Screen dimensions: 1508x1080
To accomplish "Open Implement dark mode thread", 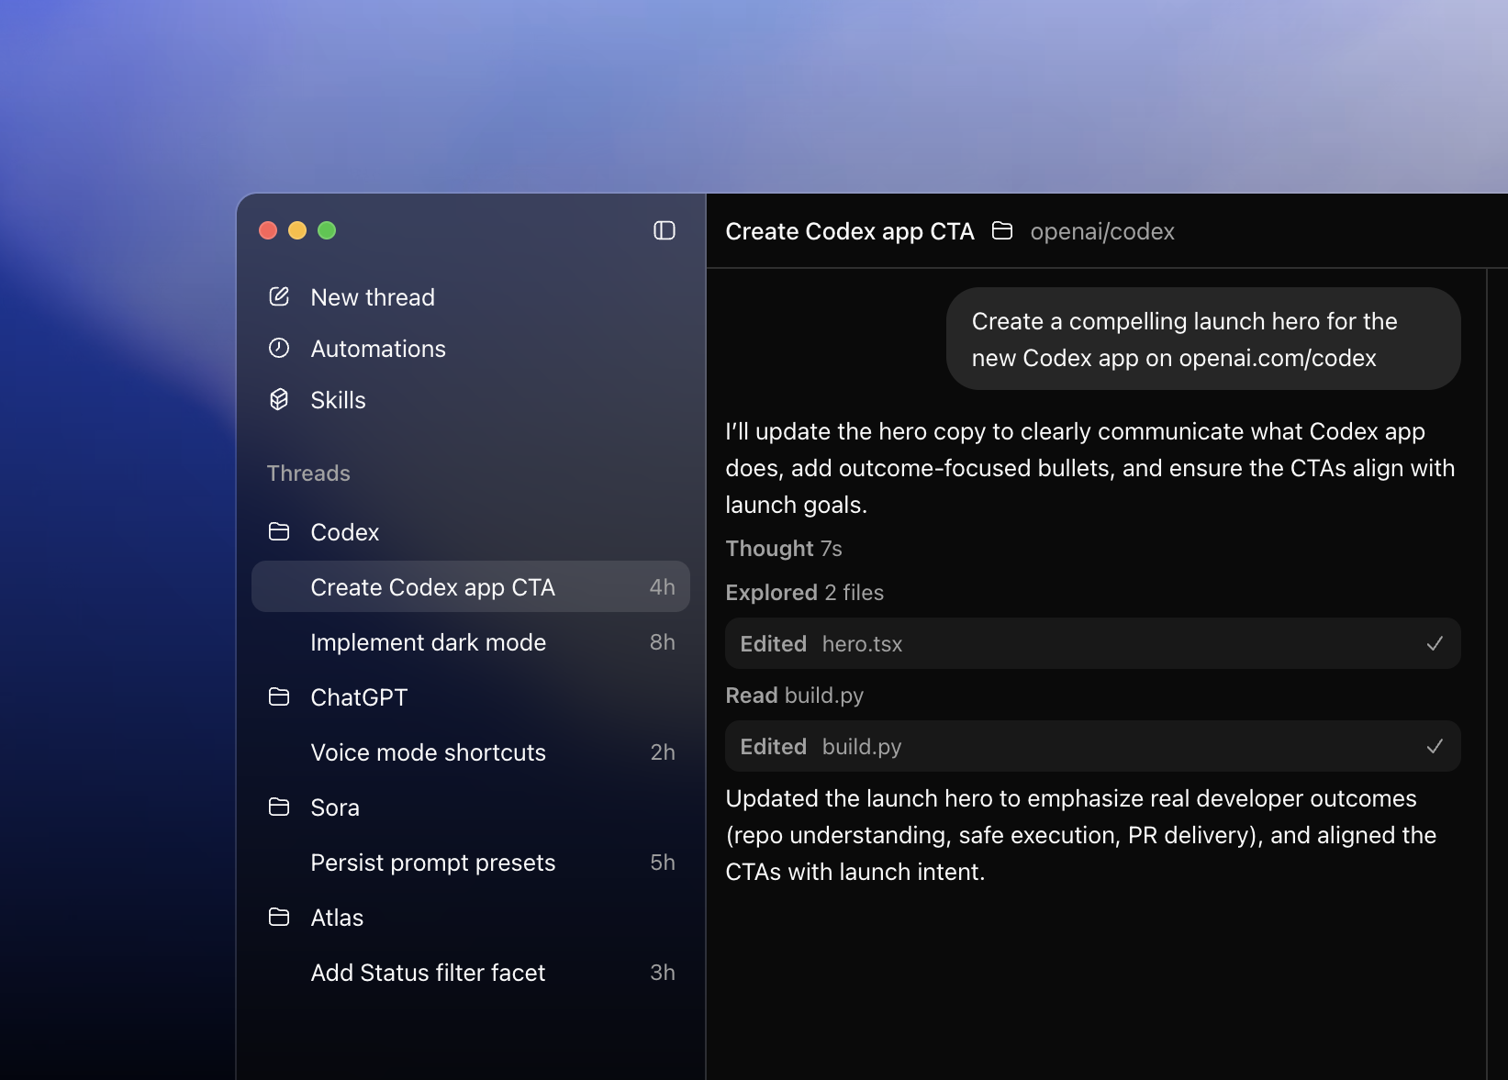I will [471, 641].
